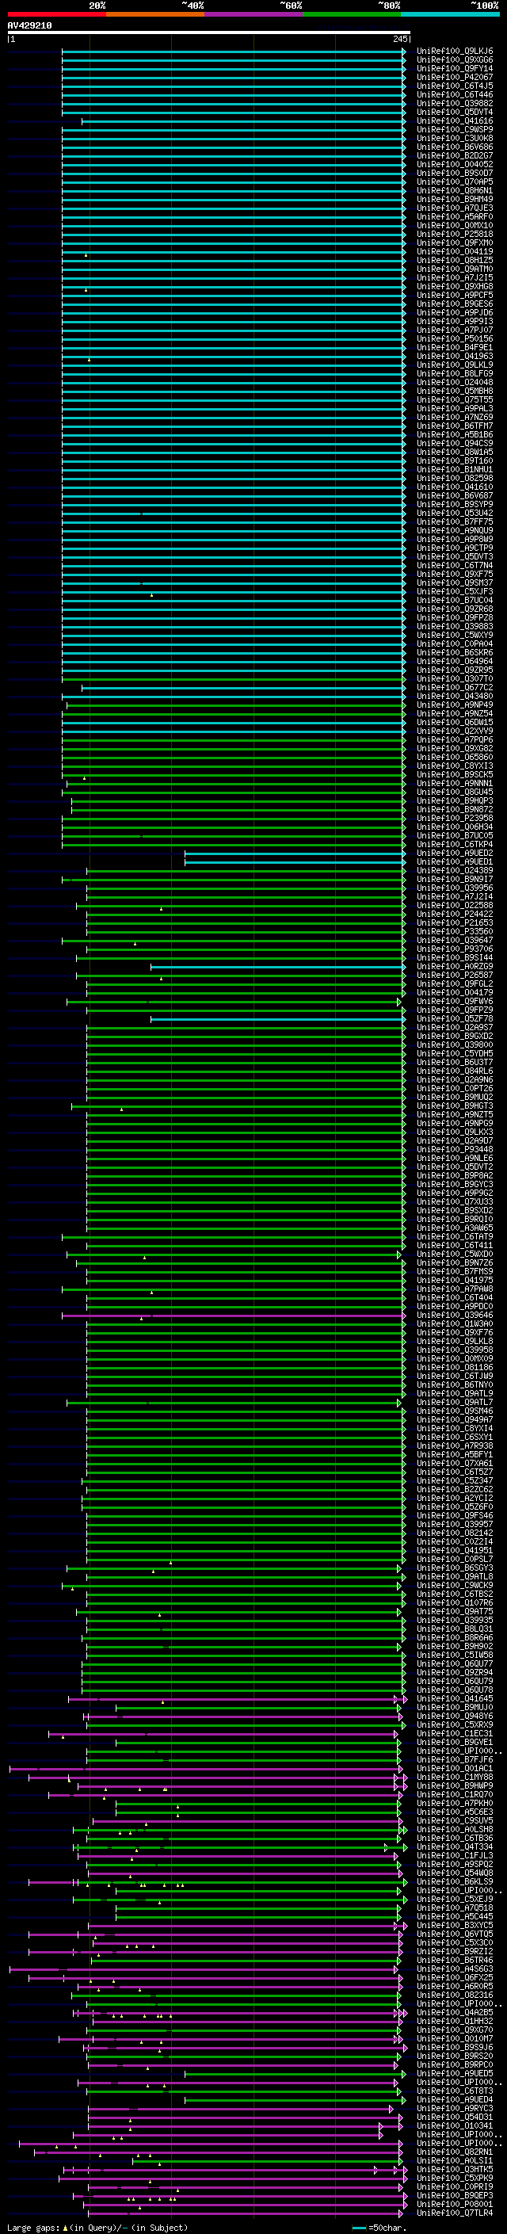Pick the UniRef100_A9UED4 entry
The height and width of the screenshot is (2234, 507).
[x=455, y=2099]
